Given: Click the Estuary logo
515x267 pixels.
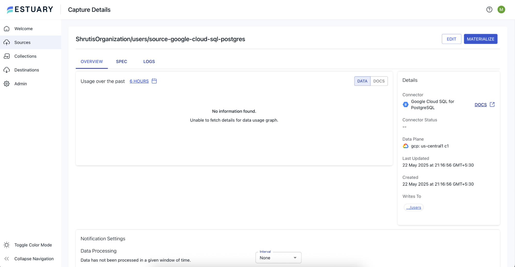Looking at the screenshot, I should click(x=30, y=10).
